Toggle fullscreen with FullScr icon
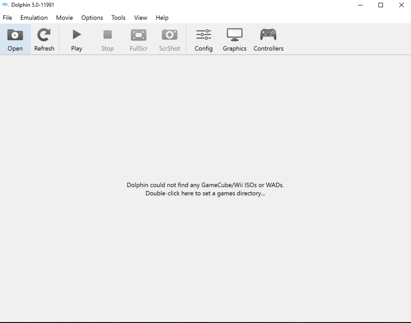The height and width of the screenshot is (323, 411). pos(138,35)
